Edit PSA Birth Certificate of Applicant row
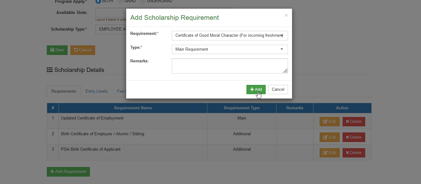Screen dimensions: 421x184 [330, 153]
